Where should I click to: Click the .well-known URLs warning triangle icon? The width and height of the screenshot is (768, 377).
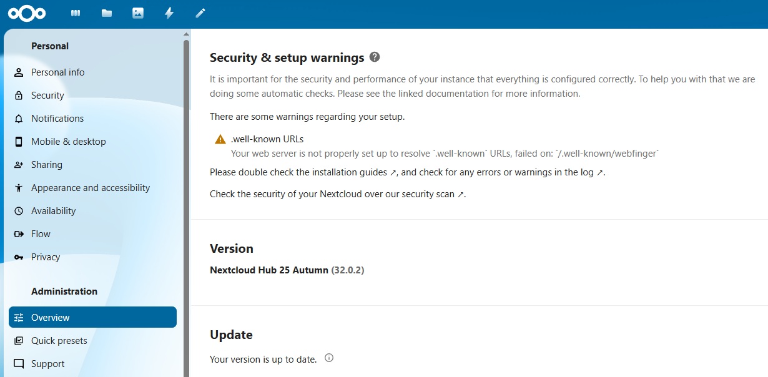coord(220,140)
